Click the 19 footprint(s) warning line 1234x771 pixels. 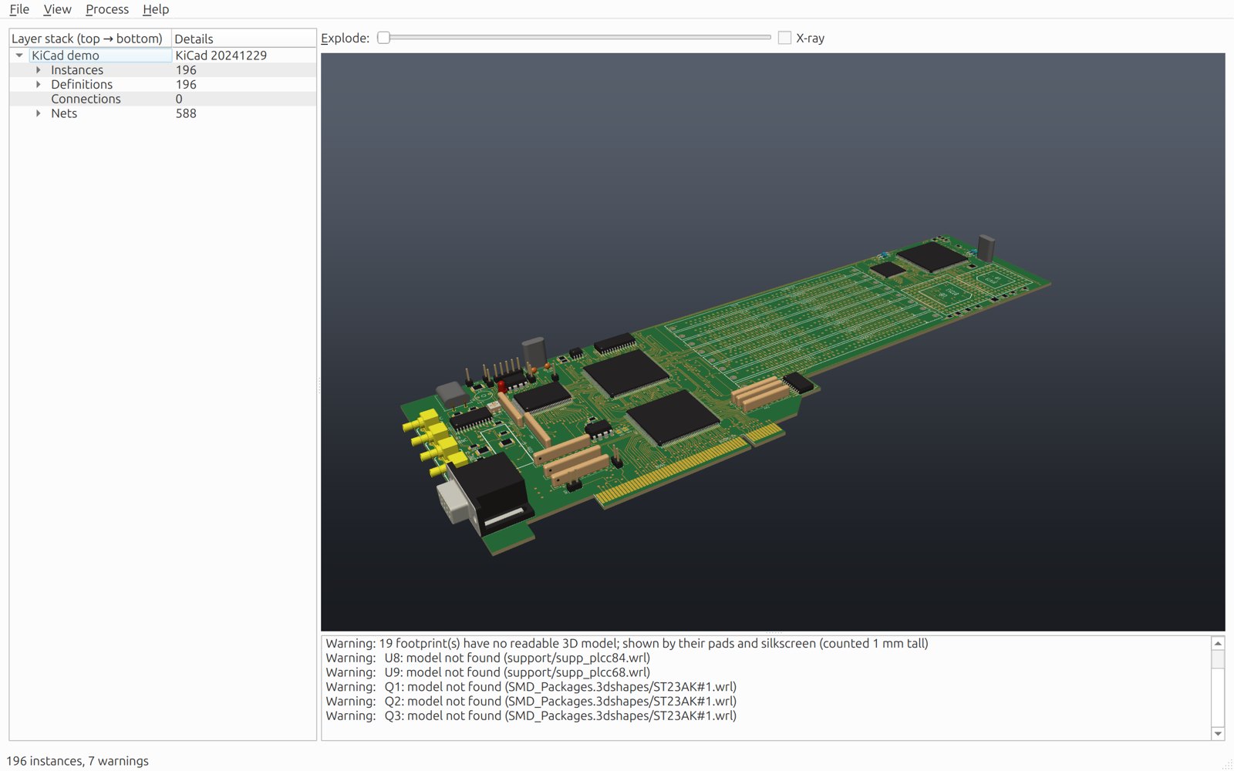click(x=627, y=643)
